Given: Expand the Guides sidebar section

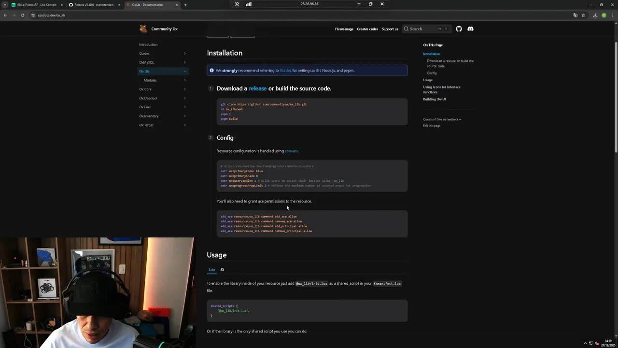Looking at the screenshot, I should [x=184, y=54].
